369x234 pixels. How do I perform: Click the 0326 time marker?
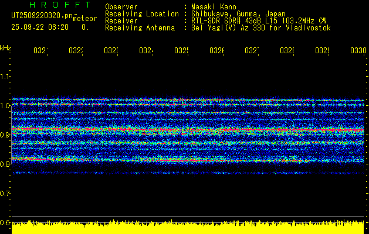click(x=216, y=50)
